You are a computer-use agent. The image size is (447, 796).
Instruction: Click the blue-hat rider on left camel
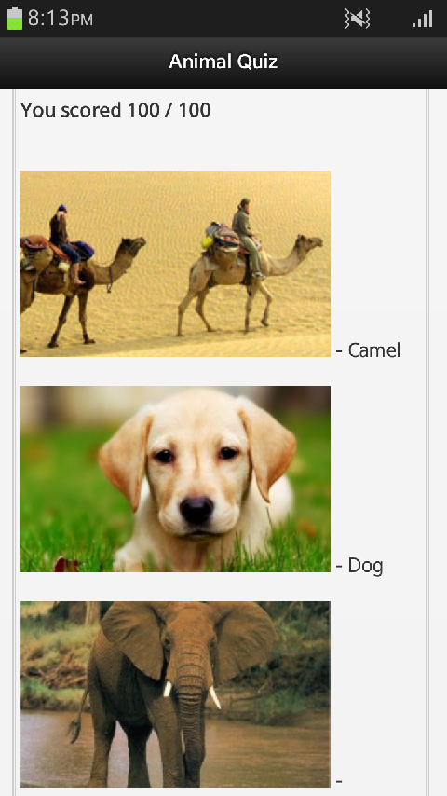point(64,243)
